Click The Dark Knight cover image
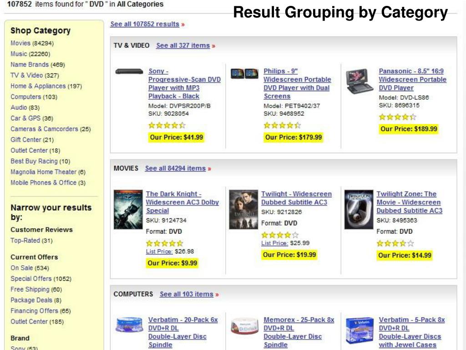The width and height of the screenshot is (466, 350). coord(128,210)
